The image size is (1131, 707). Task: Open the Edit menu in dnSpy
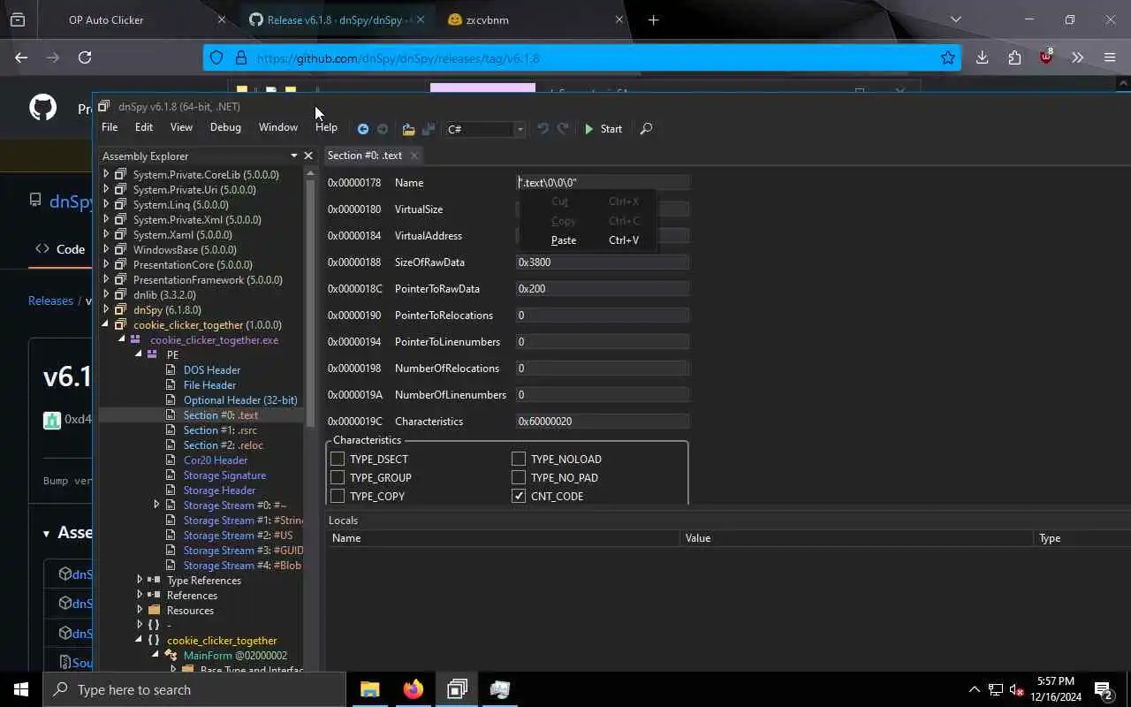pyautogui.click(x=144, y=127)
